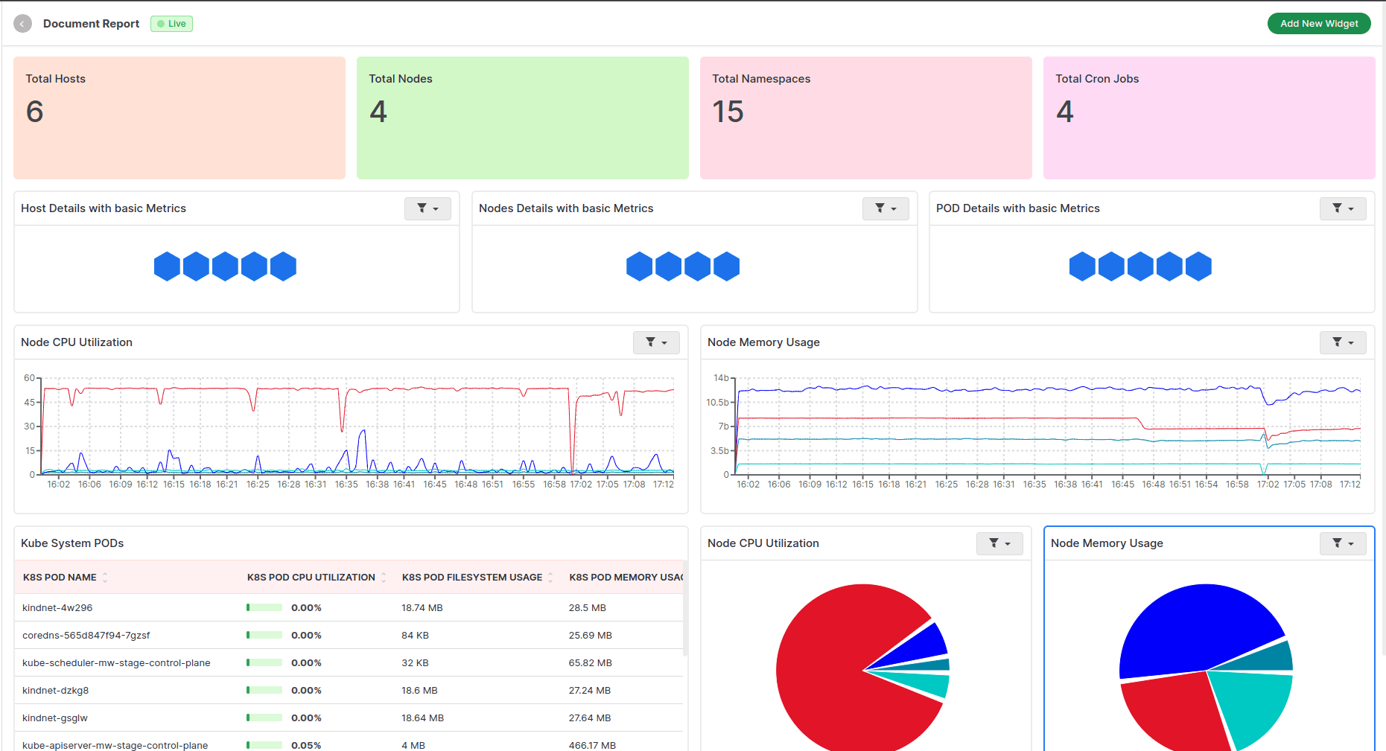Screen dimensions: 1386x751
Task: Open the filter icon on POD Details widget
Action: point(1337,208)
